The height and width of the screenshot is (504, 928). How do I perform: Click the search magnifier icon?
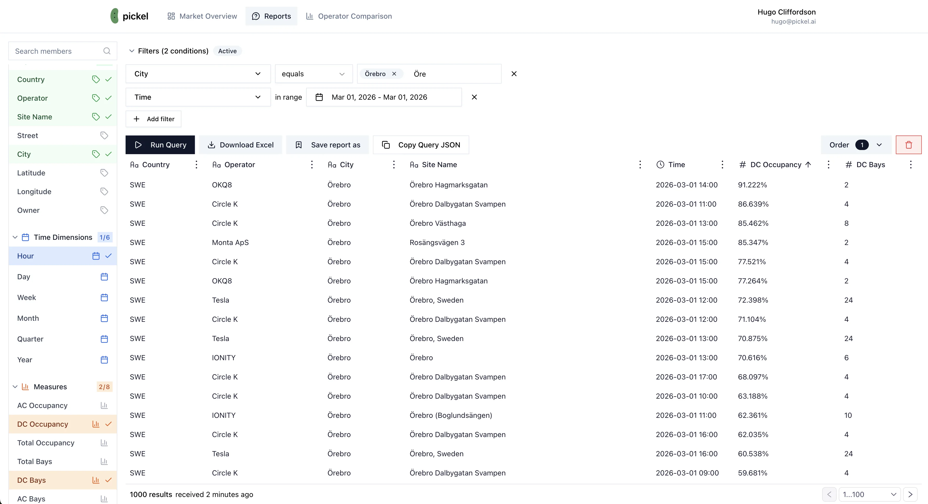coord(107,51)
